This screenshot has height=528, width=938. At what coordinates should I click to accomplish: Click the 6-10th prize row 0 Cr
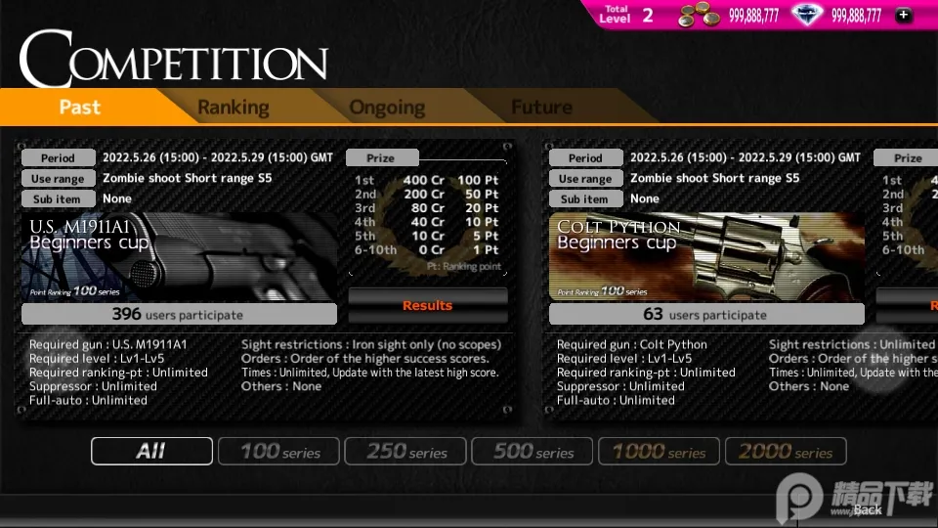427,249
